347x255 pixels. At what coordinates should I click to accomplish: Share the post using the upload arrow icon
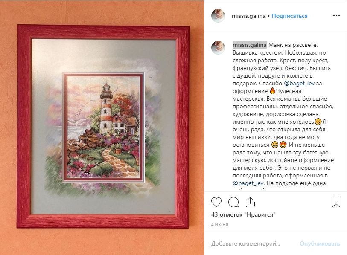click(250, 202)
